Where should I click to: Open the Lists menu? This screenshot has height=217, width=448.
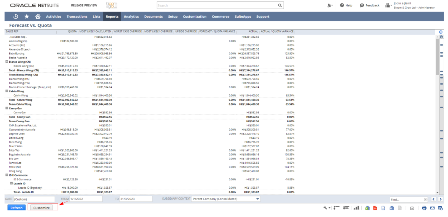click(96, 16)
